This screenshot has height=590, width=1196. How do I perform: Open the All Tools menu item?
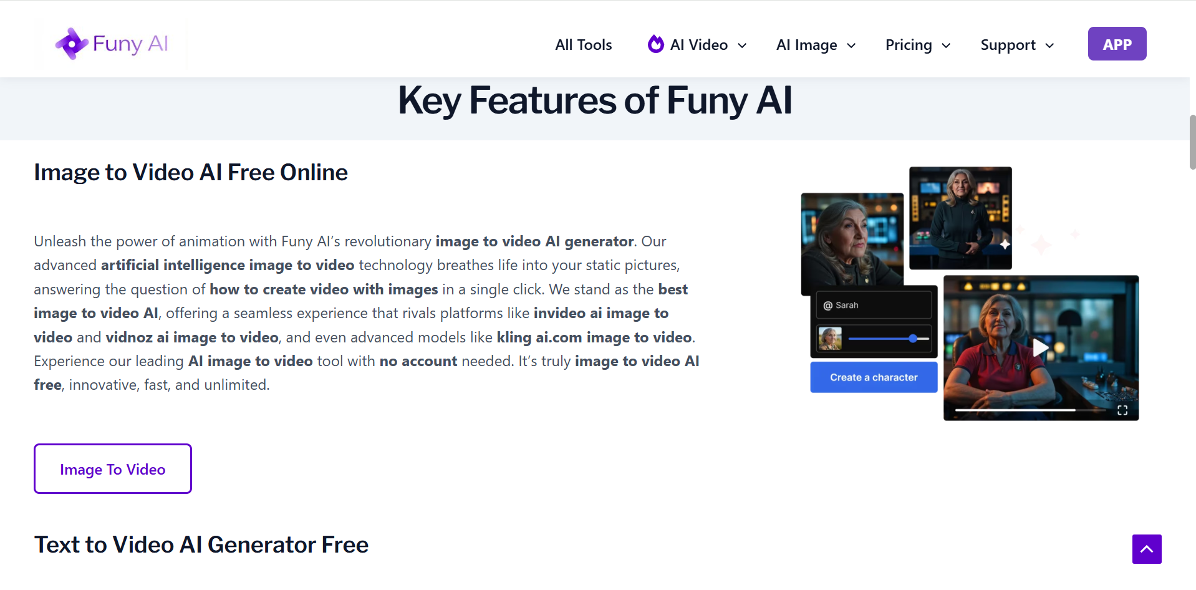(584, 45)
